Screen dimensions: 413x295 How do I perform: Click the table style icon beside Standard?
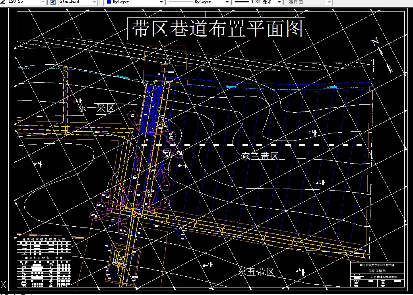coord(53,2)
